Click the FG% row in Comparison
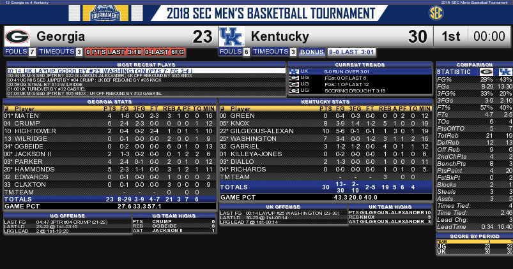The width and height of the screenshot is (513, 269). (475, 79)
